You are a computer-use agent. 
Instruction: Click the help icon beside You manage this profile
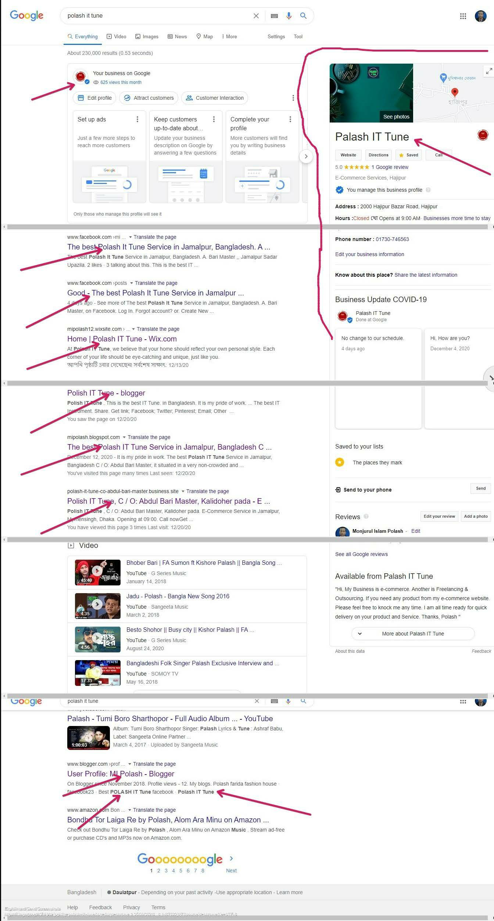point(428,190)
